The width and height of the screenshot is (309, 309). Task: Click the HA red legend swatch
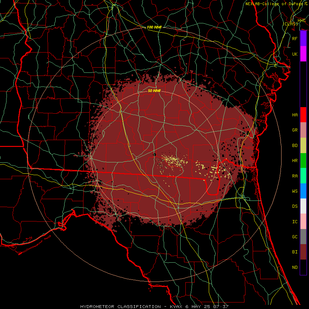[x=303, y=115]
